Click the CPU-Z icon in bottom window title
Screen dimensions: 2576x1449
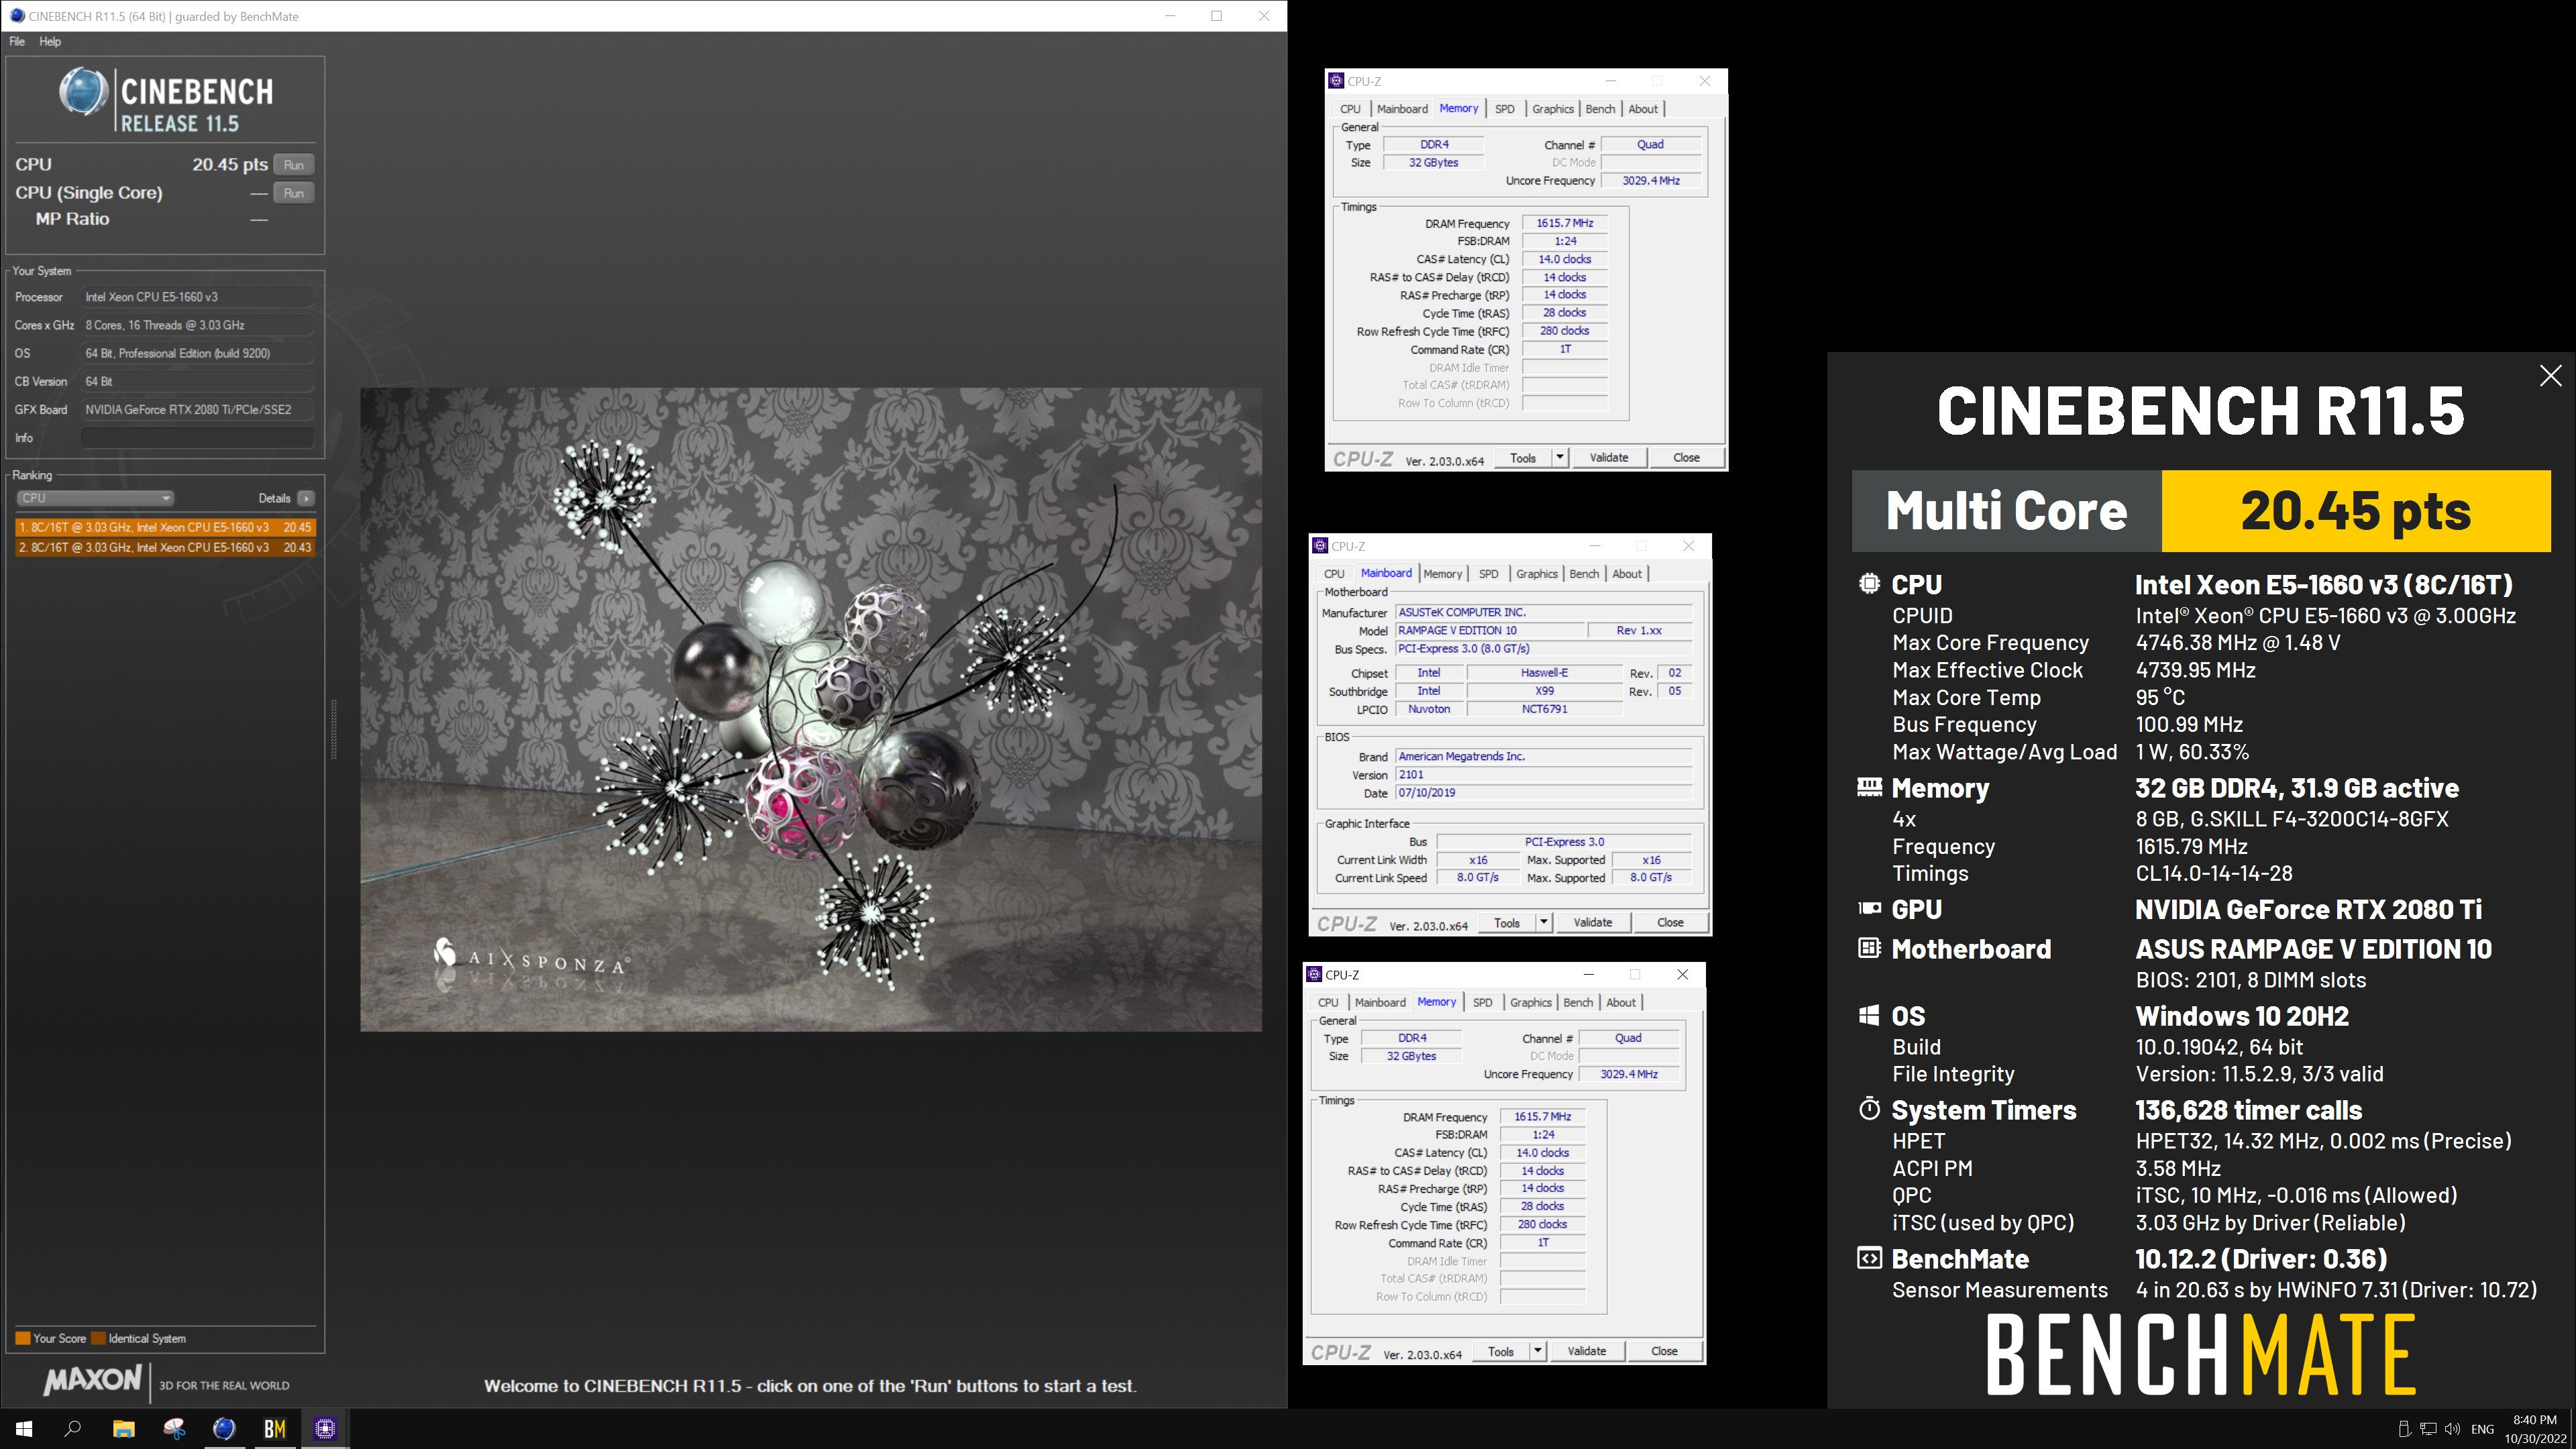[x=1314, y=974]
